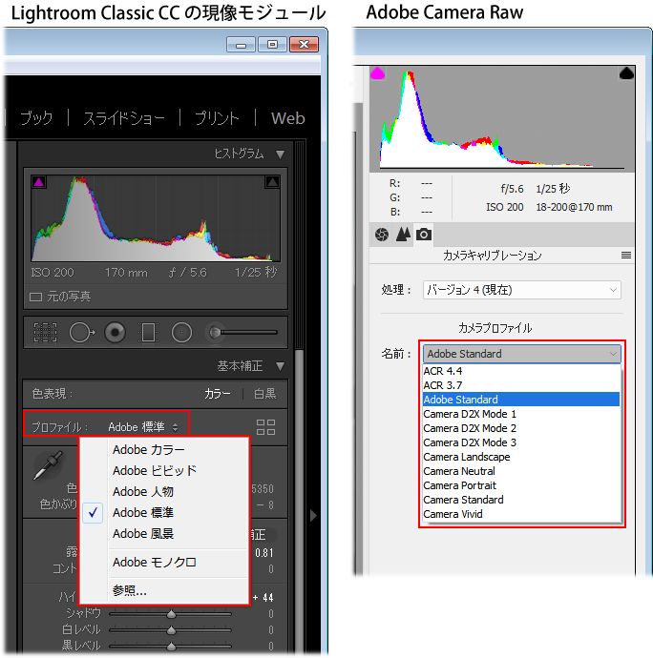Screen dimensions: 653x658
Task: Click the Lightroom panel vertical scrollbar
Action: point(299,500)
